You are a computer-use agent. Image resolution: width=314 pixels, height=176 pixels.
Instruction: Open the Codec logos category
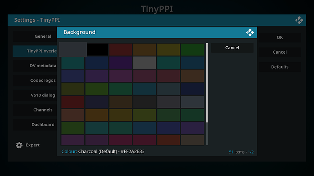click(x=35, y=80)
